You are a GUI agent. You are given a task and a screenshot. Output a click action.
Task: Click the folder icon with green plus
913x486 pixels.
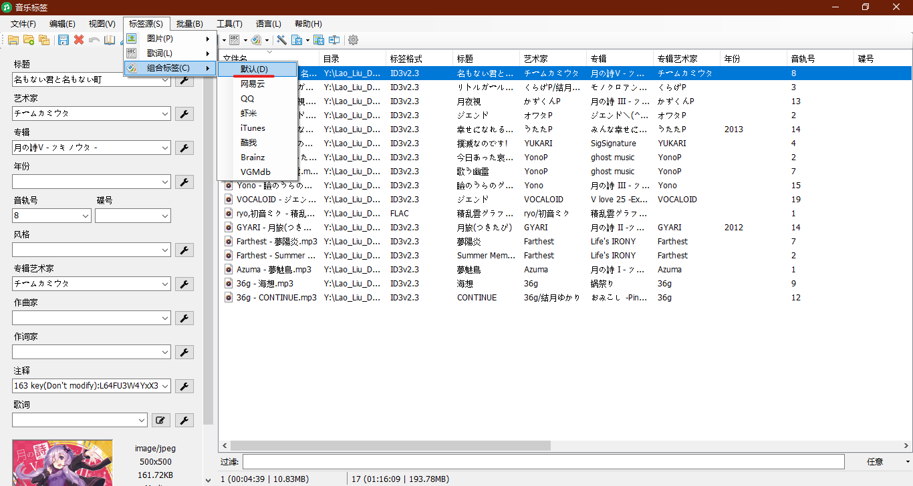(28, 40)
